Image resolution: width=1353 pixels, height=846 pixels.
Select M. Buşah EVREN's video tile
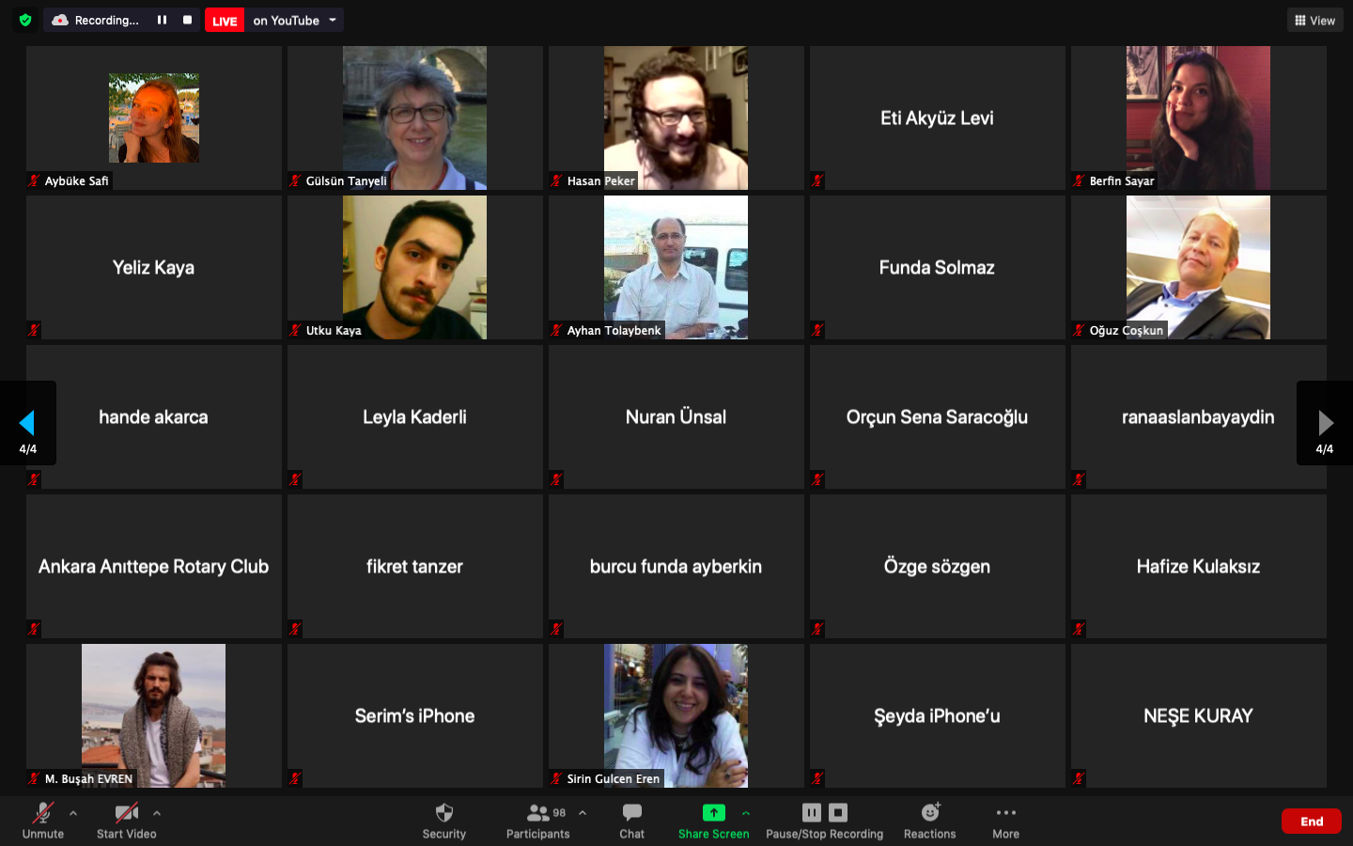click(154, 715)
